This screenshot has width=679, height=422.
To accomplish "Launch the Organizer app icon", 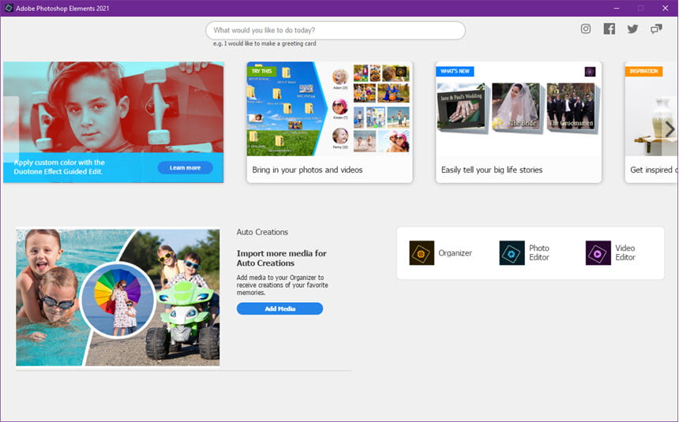I will (422, 252).
